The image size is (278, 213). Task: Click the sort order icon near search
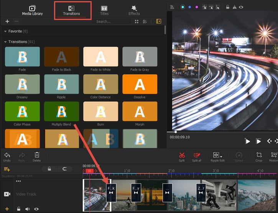(145, 21)
